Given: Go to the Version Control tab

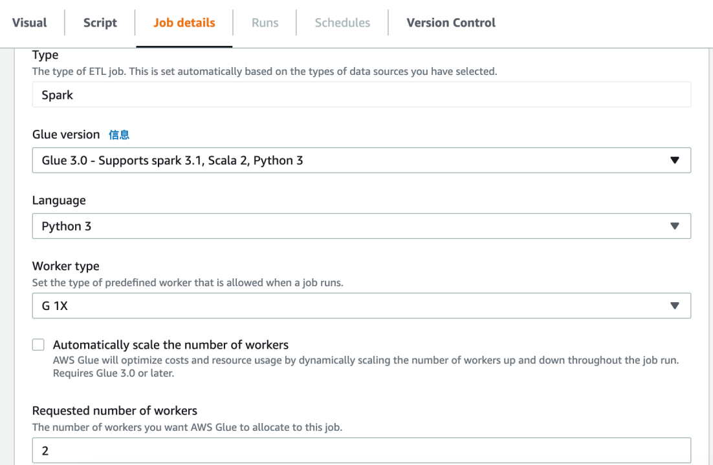Looking at the screenshot, I should pyautogui.click(x=451, y=23).
